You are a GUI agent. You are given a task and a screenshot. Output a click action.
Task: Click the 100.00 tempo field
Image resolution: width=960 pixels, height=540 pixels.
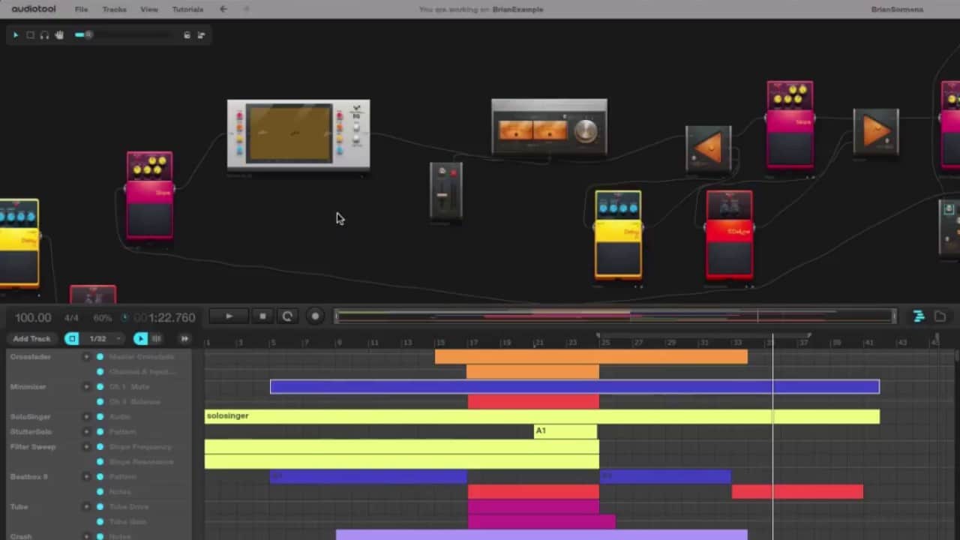(x=33, y=318)
